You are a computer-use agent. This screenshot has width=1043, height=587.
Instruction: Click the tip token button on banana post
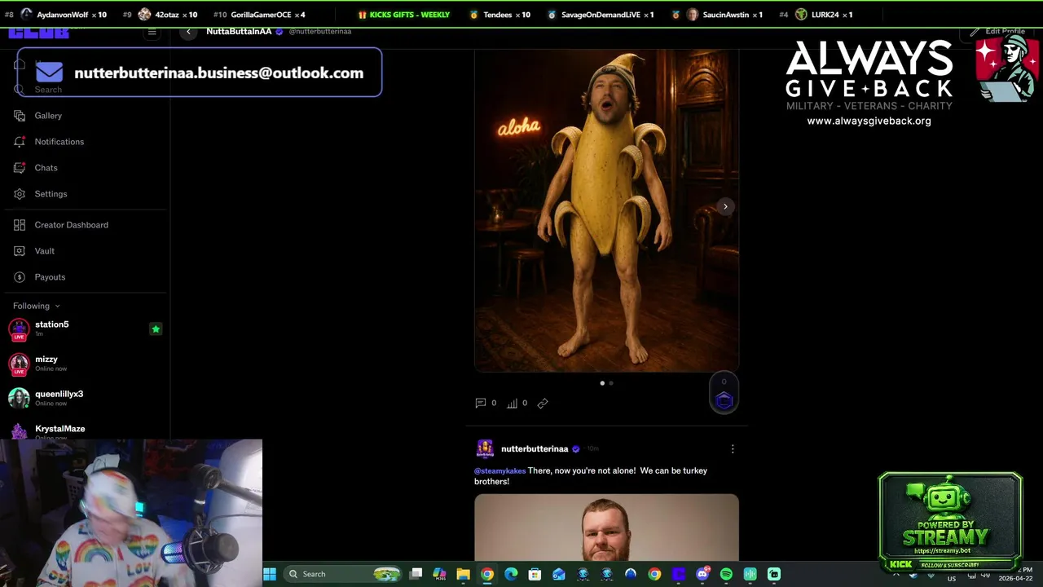coord(724,399)
